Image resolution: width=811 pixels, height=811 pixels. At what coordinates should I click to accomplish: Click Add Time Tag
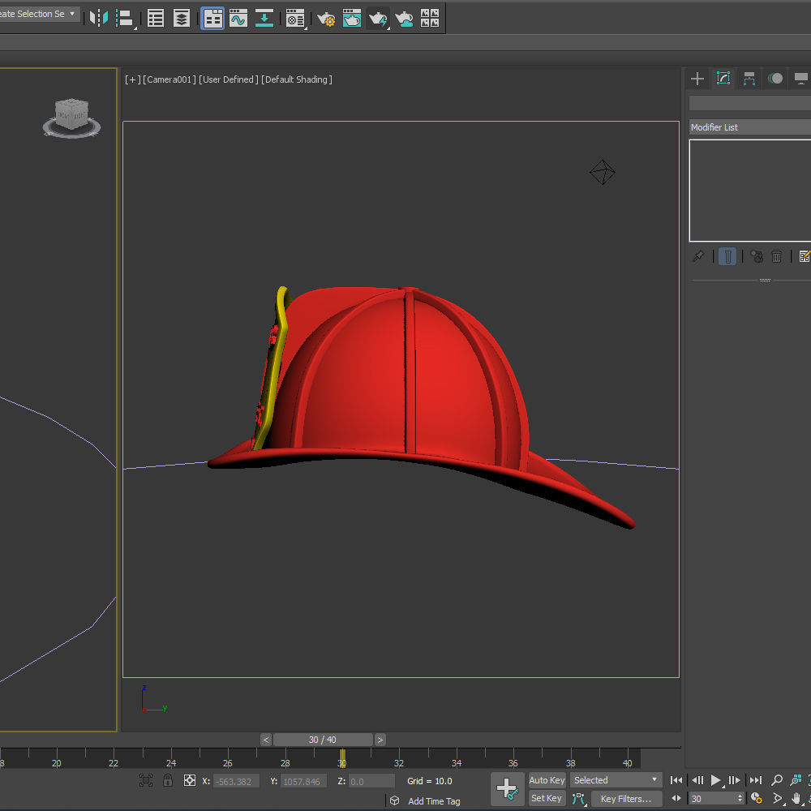pos(434,801)
